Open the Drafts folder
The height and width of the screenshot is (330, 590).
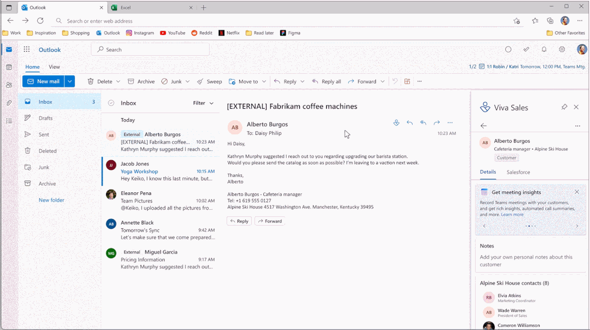[60, 118]
